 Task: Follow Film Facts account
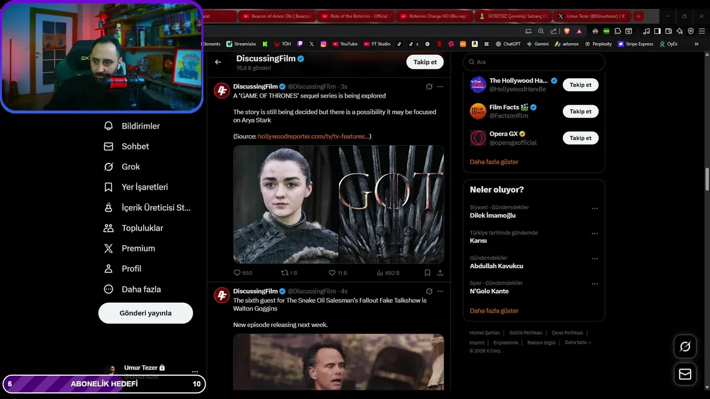point(580,111)
